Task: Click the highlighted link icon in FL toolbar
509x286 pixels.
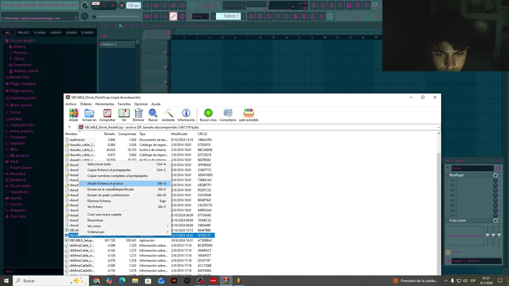Action: 173,16
